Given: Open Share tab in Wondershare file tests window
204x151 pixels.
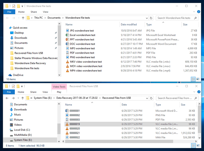Looking at the screenshot, I should tap(34, 12).
